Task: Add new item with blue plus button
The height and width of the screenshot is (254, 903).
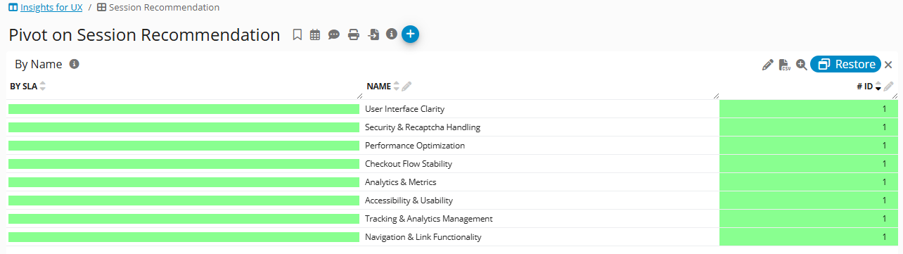Action: 411,34
